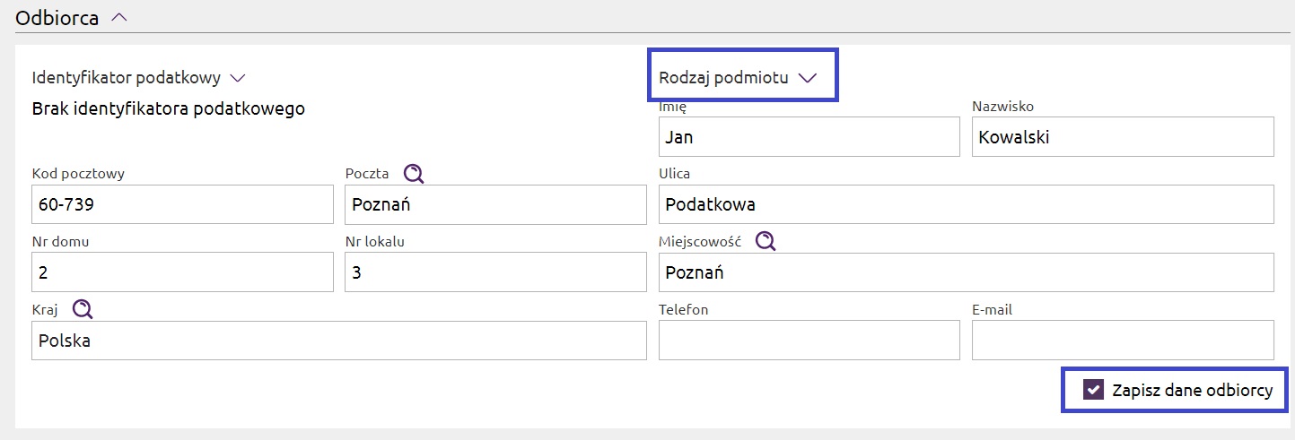1295x440 pixels.
Task: Expand the Rodzaj podmiotu dropdown
Action: point(807,78)
